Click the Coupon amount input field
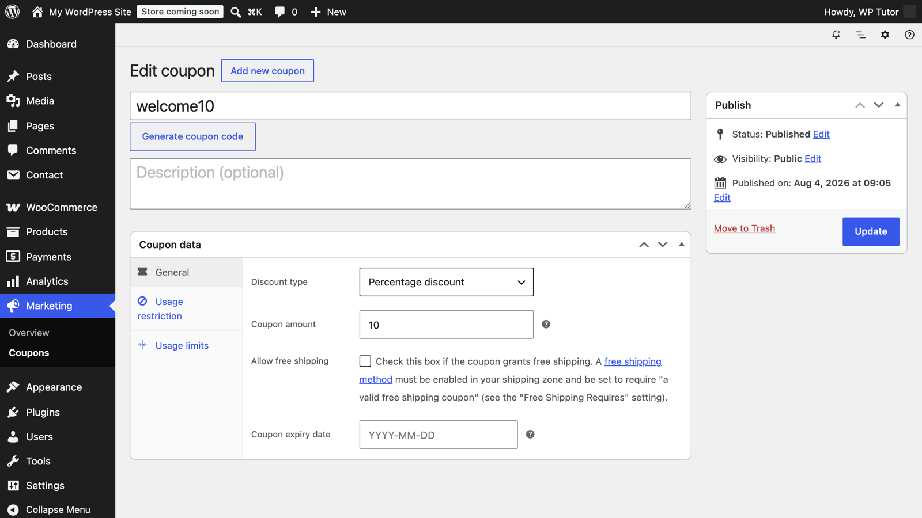 click(x=447, y=325)
